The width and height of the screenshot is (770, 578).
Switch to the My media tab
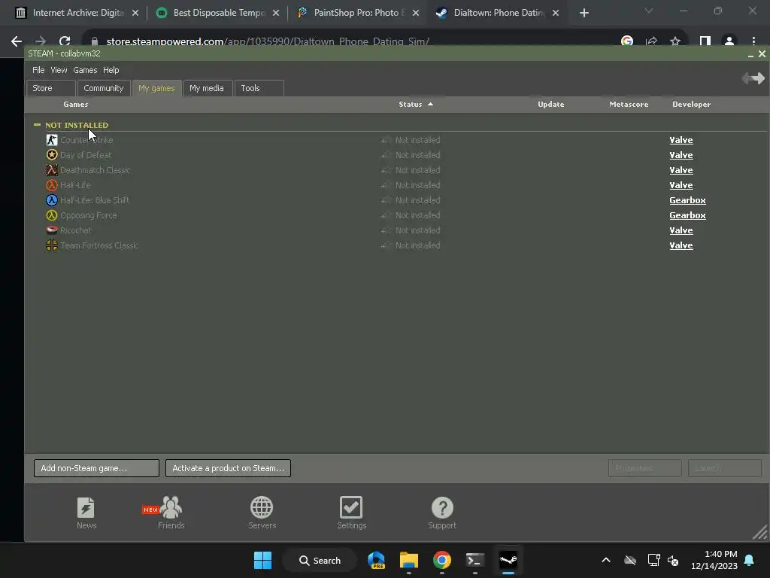tap(207, 88)
